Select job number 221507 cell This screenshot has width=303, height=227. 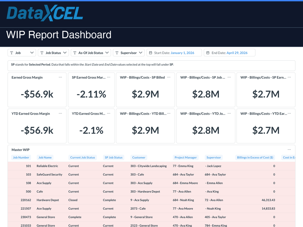coord(26,208)
